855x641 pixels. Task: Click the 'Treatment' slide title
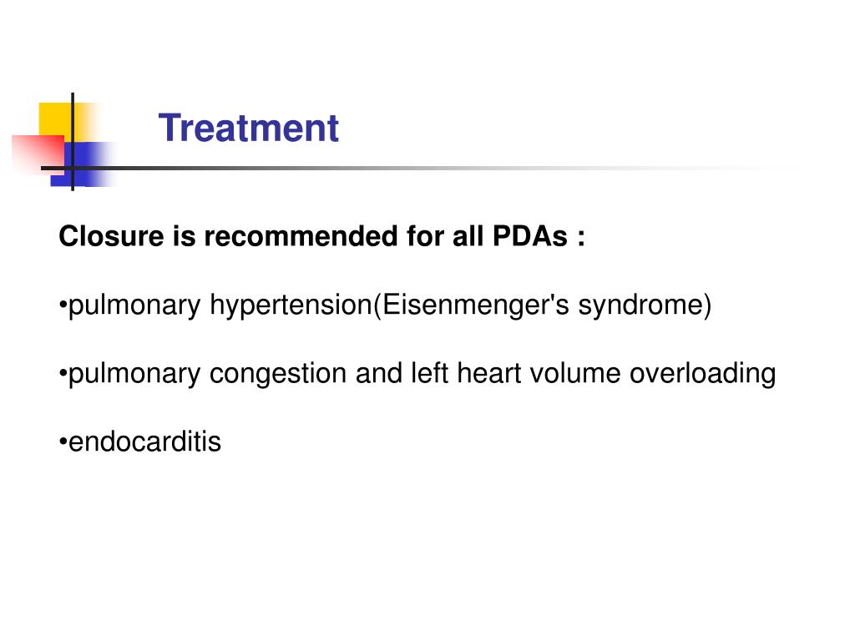point(249,128)
